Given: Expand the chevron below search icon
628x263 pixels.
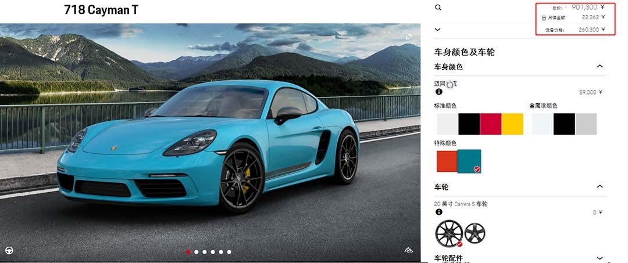Looking at the screenshot, I should coord(437,29).
